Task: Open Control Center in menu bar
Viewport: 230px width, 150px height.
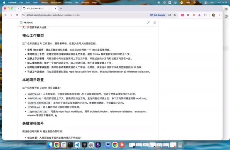Action: (x=206, y=2)
